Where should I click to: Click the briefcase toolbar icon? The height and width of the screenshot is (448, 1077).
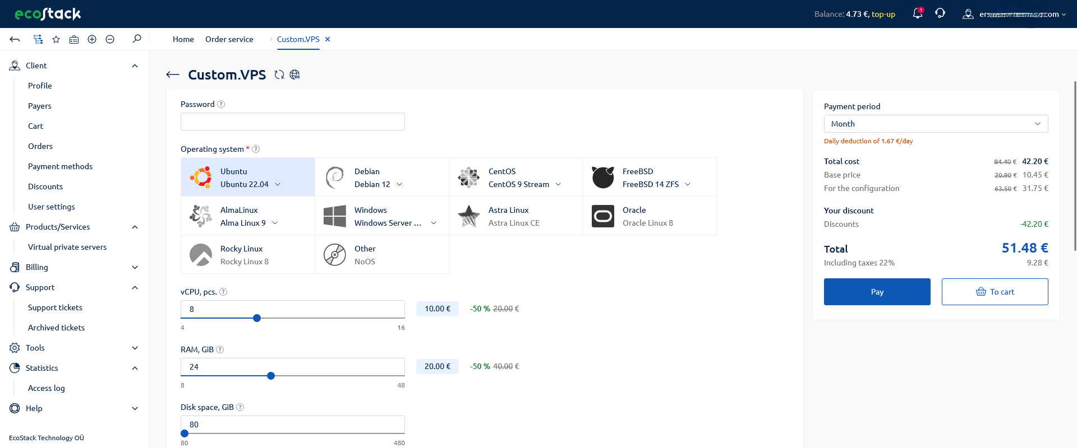(74, 39)
